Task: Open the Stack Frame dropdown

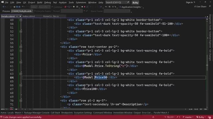Action: tap(117, 11)
